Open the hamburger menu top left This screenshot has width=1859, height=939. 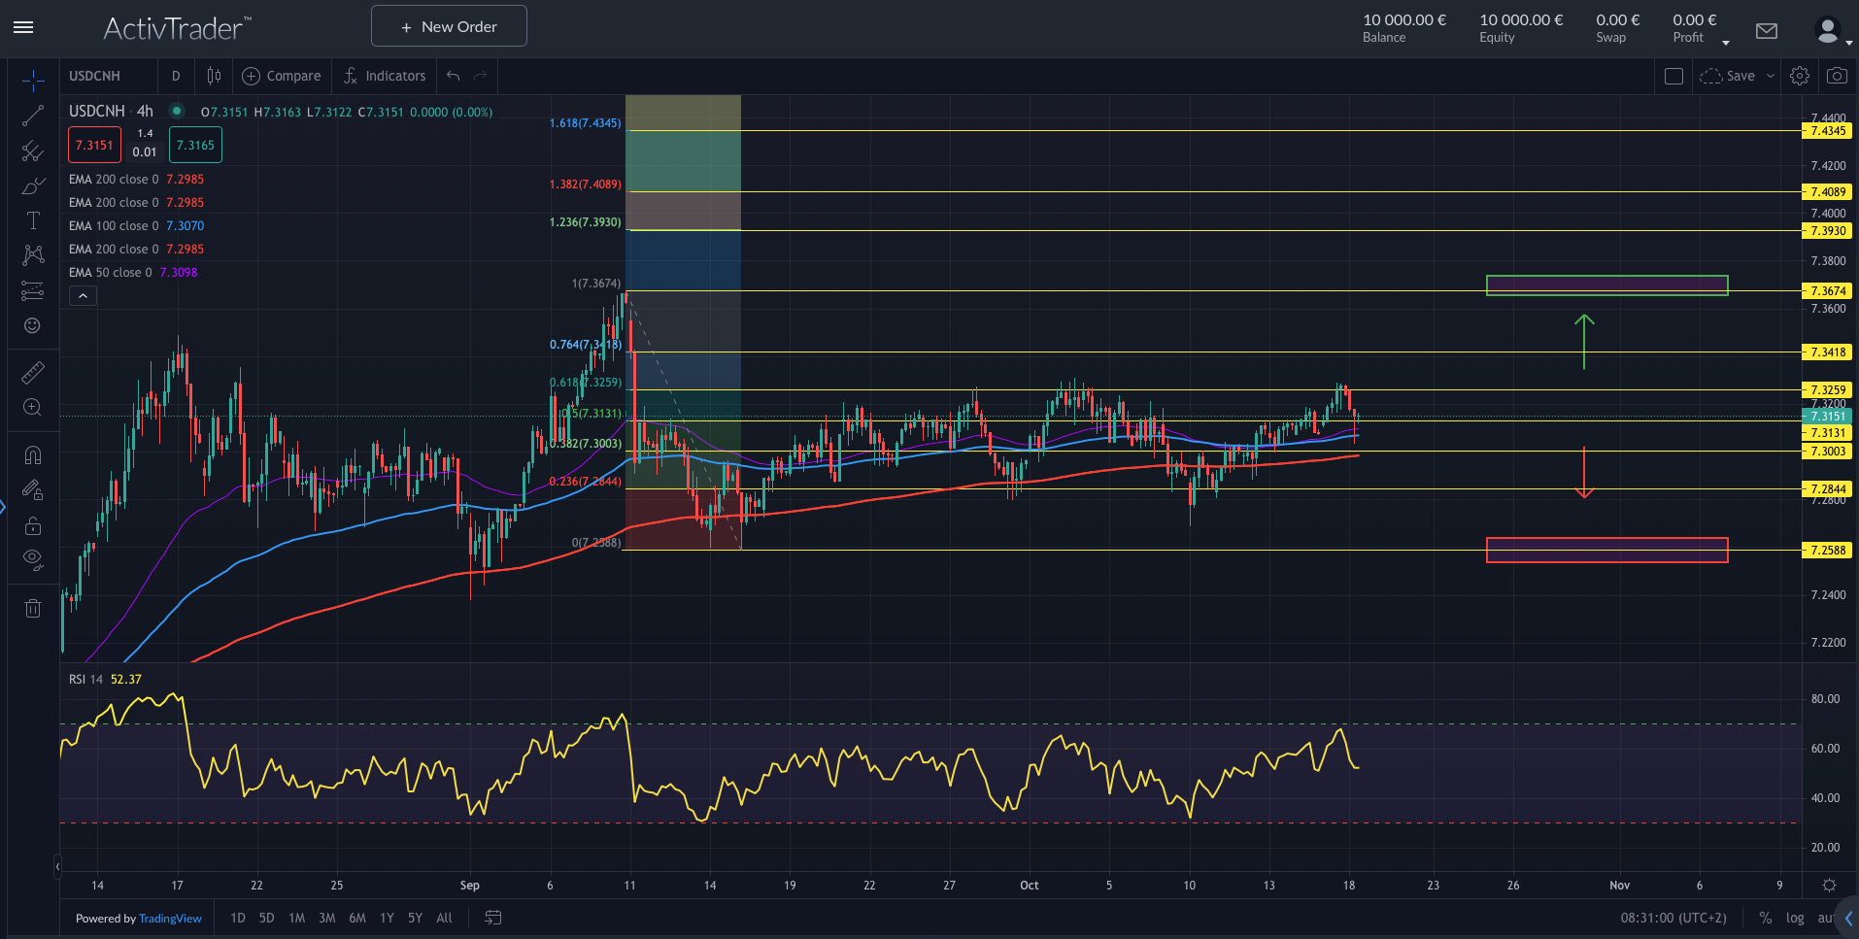tap(23, 26)
